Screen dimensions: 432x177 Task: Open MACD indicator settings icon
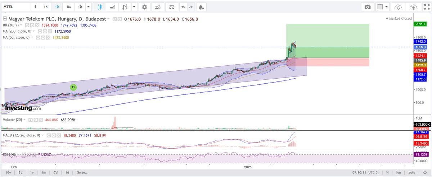[54, 135]
